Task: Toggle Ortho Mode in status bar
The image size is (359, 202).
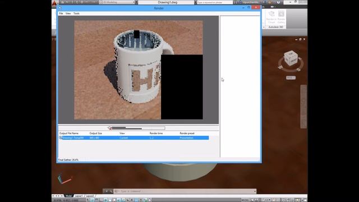Action: 101,200
